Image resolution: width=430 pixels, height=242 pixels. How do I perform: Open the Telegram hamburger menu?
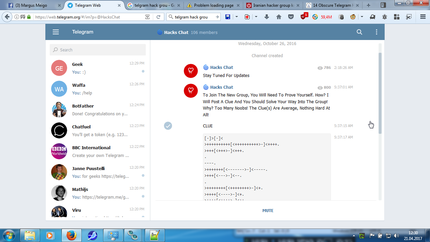point(56,32)
